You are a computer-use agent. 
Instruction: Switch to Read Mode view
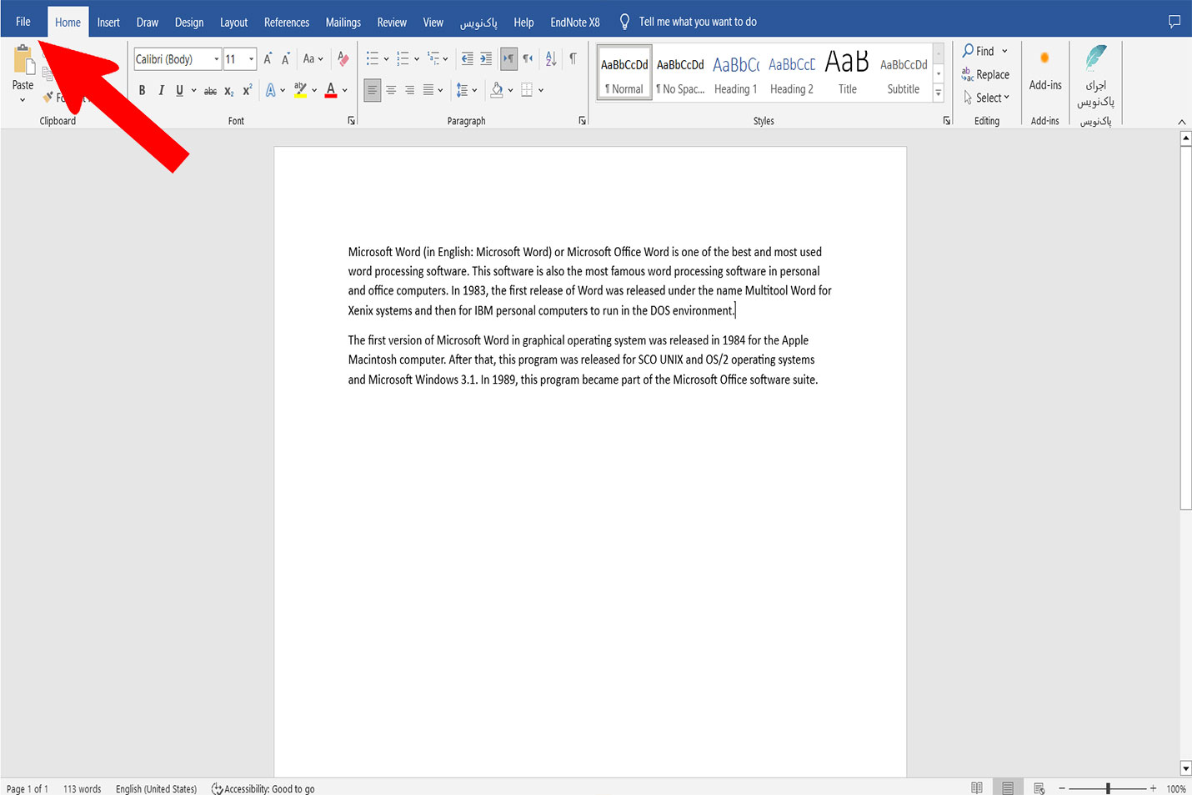(x=977, y=788)
